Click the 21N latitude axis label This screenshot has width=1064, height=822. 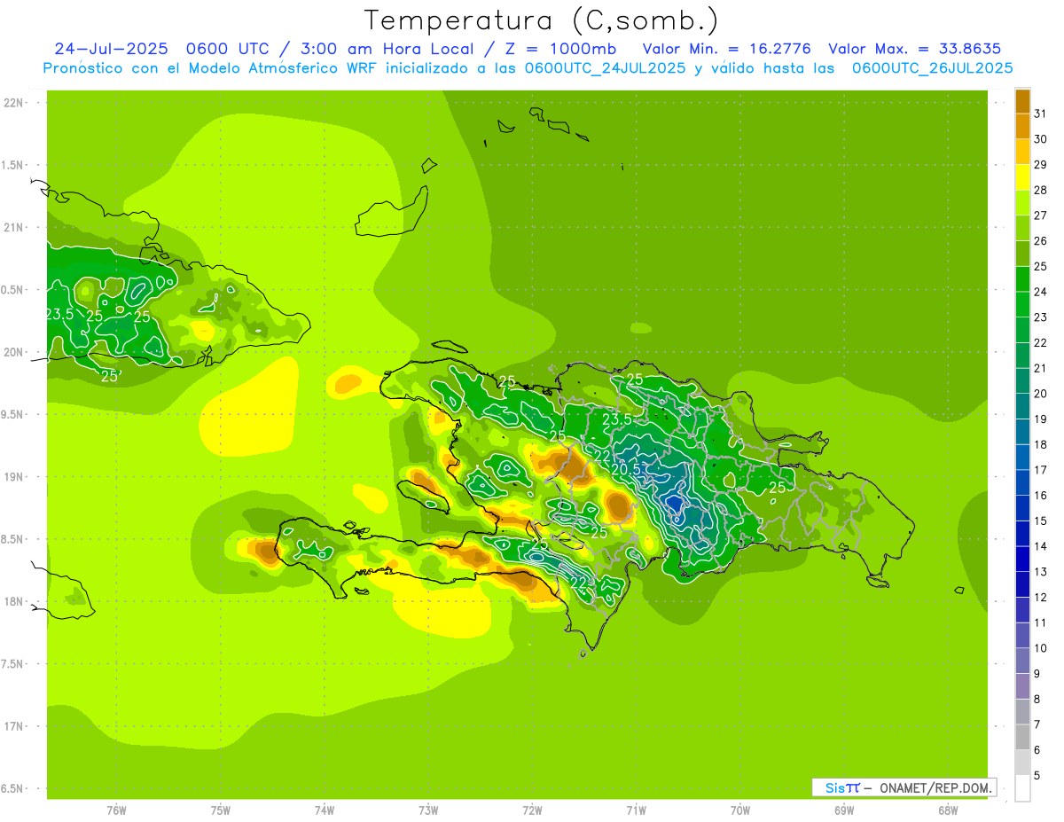[x=14, y=227]
